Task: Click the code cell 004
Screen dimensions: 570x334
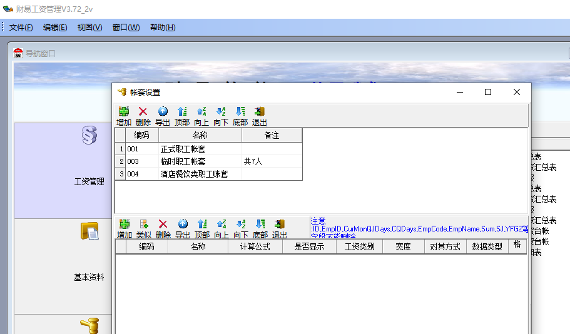Action: (142, 174)
